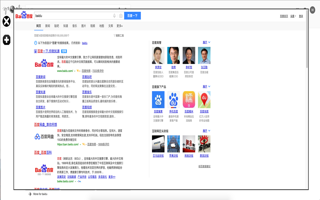Click the 手机百度 app icon
The width and height of the screenshot is (320, 200).
click(x=173, y=99)
